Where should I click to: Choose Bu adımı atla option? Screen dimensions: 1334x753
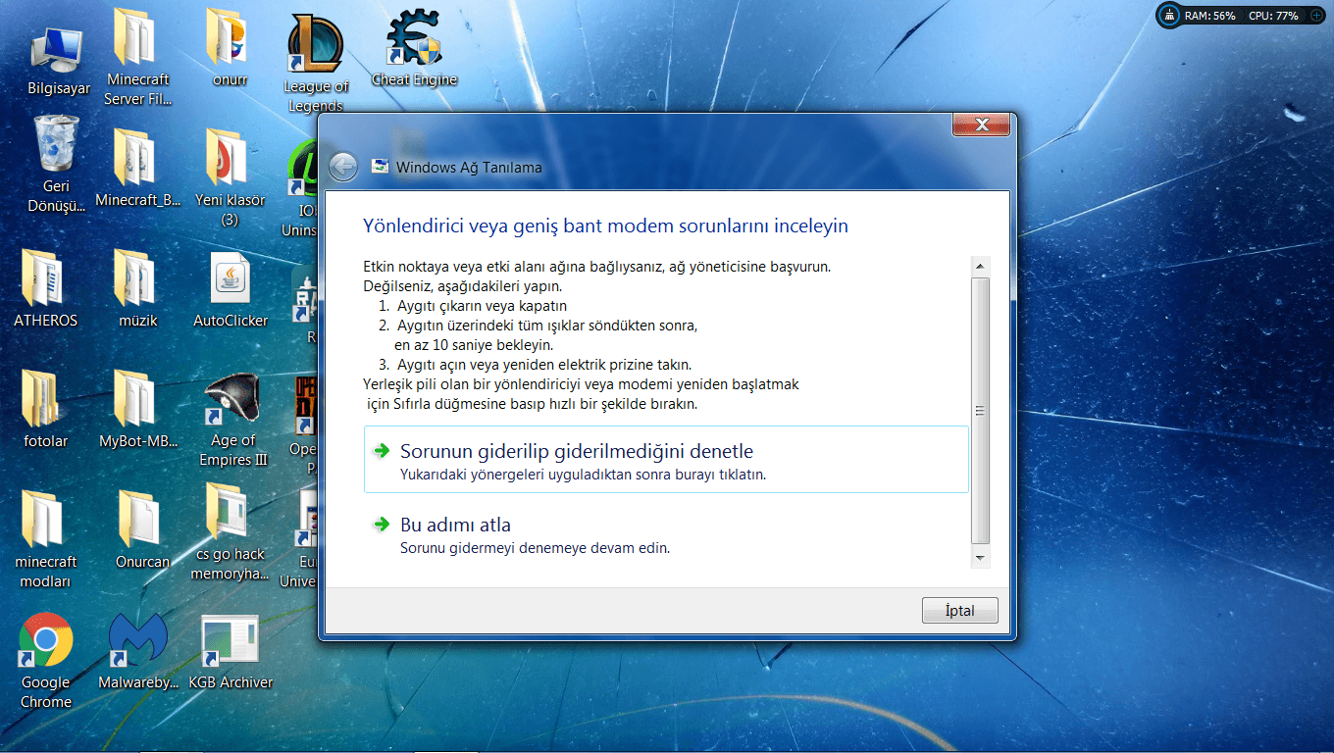pos(666,534)
